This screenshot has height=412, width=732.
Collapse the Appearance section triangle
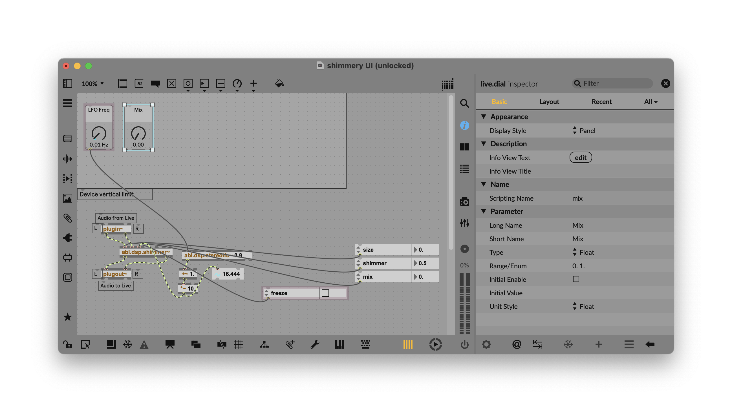click(484, 117)
